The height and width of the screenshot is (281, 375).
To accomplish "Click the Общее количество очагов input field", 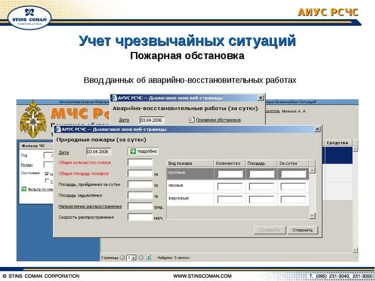I will 141,162.
